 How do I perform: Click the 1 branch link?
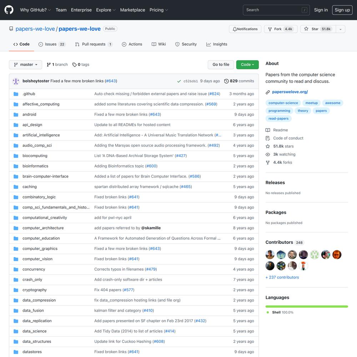[x=57, y=65]
